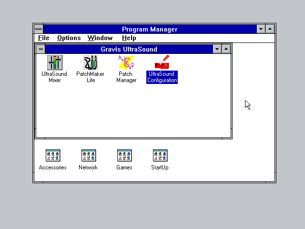
Task: Minimize the Program Manager window
Action: tap(261, 29)
